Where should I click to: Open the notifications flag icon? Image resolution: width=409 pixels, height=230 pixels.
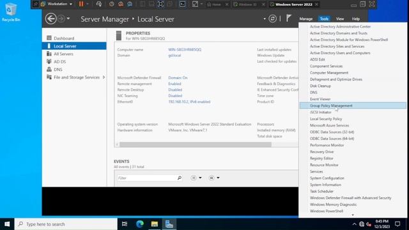288,19
